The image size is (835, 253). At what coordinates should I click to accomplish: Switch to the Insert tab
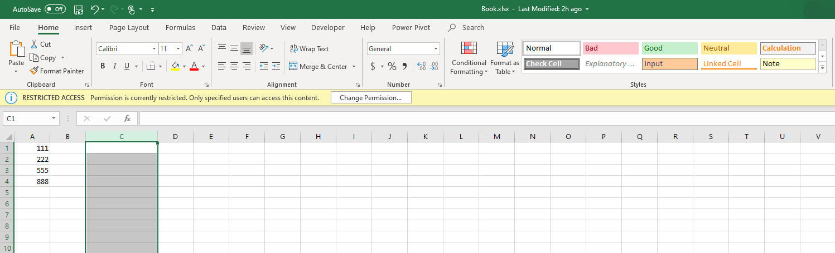[83, 27]
